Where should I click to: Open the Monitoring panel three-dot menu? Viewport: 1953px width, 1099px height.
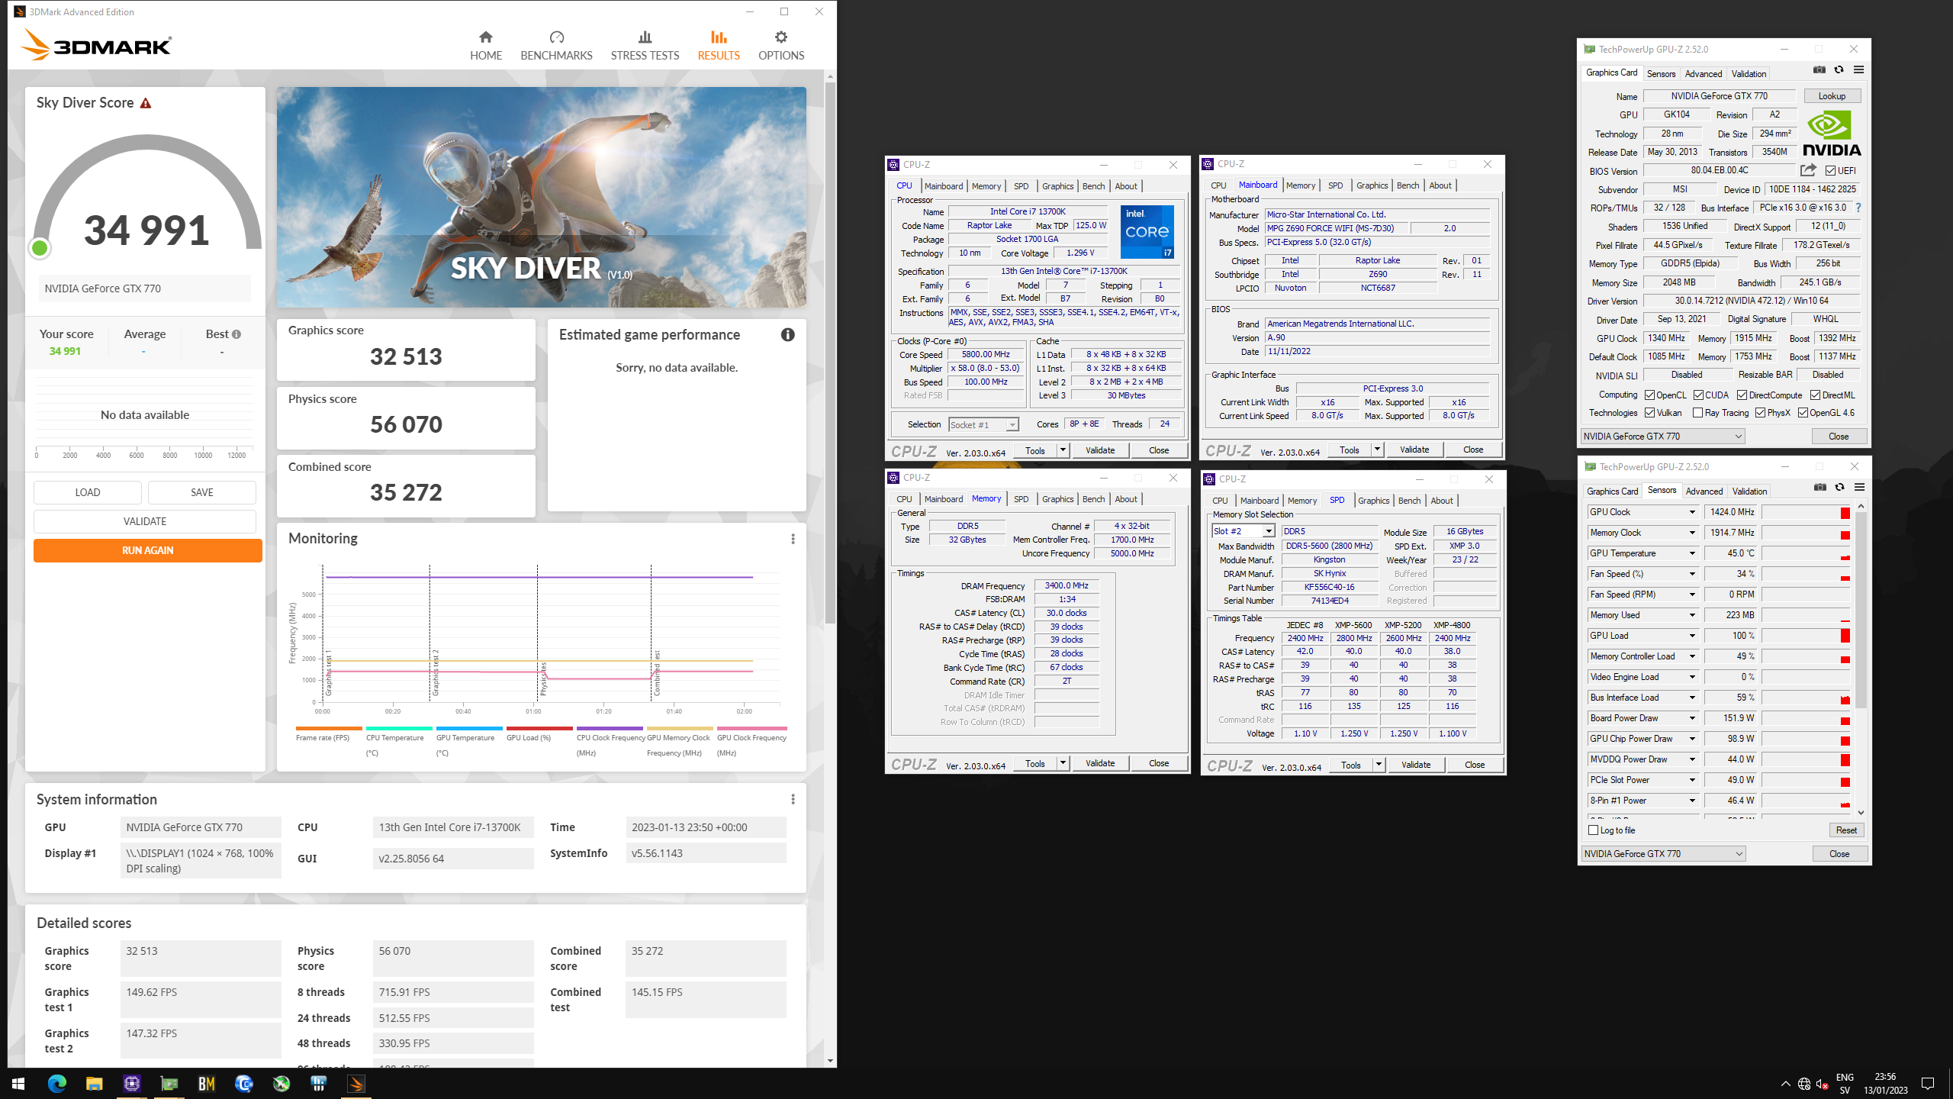coord(793,539)
